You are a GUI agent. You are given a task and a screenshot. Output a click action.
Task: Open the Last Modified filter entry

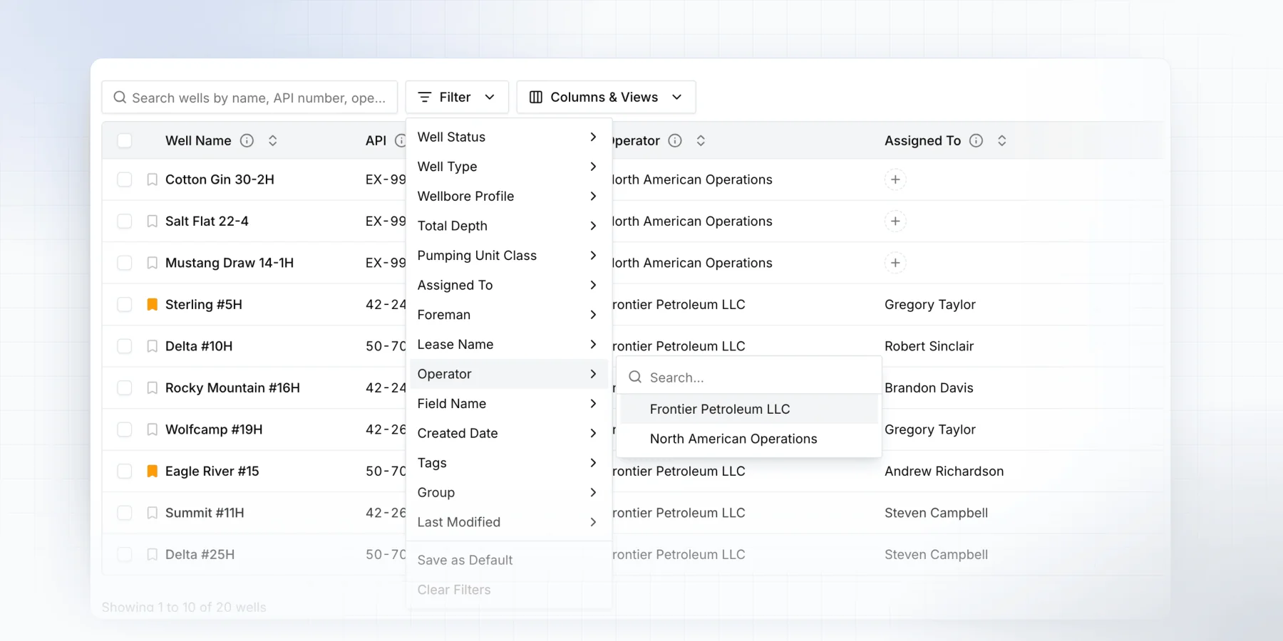click(508, 522)
